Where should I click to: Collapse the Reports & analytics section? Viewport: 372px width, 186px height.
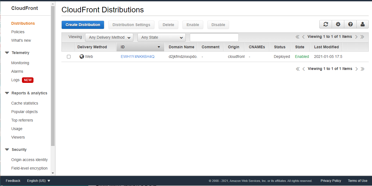[7, 93]
